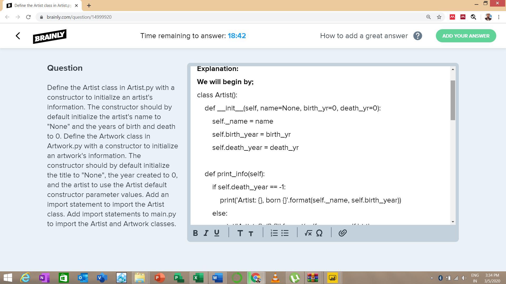Apply small heading text style
Viewport: 506px width, 284px height.
(x=251, y=234)
